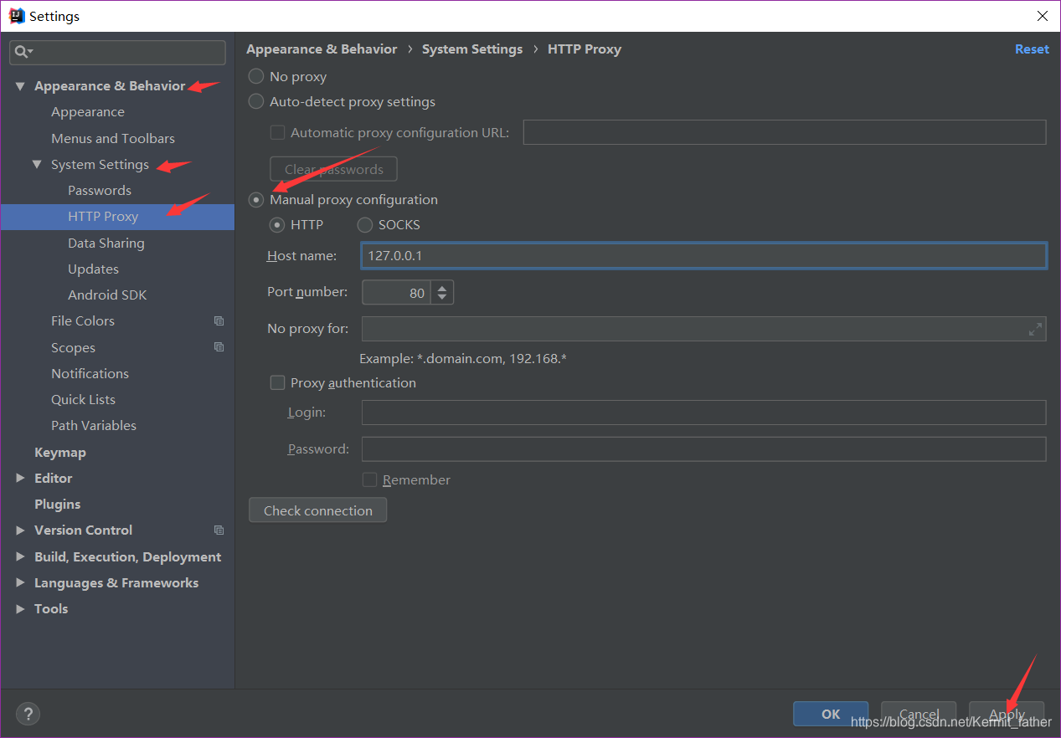Select Manual proxy configuration radio

pos(256,199)
